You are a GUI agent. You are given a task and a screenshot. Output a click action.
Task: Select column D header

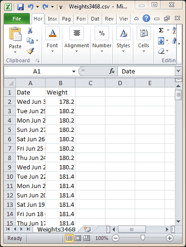coord(120,83)
